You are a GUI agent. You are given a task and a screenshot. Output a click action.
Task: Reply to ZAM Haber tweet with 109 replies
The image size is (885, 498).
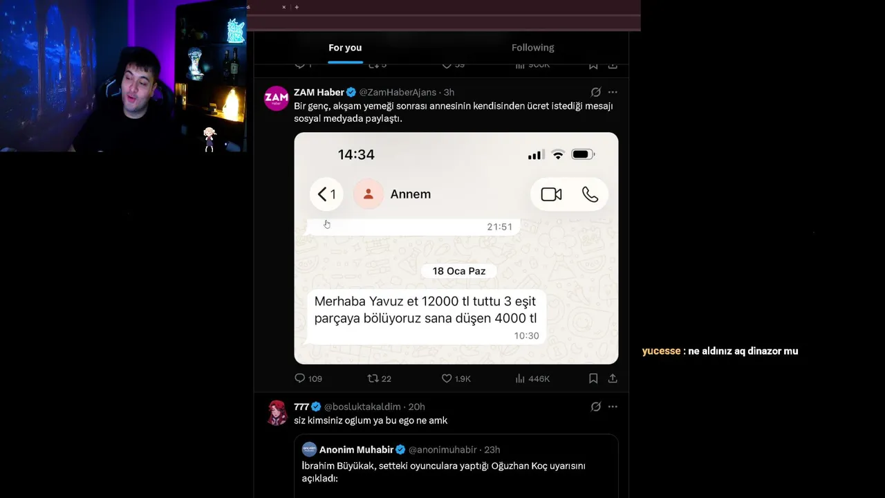tap(308, 378)
